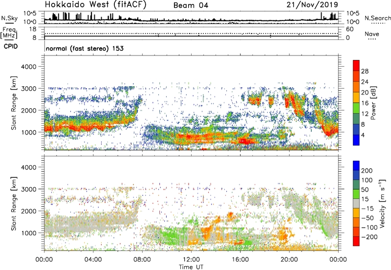Click the "Freq. [MHz]" axis label

click(x=9, y=33)
